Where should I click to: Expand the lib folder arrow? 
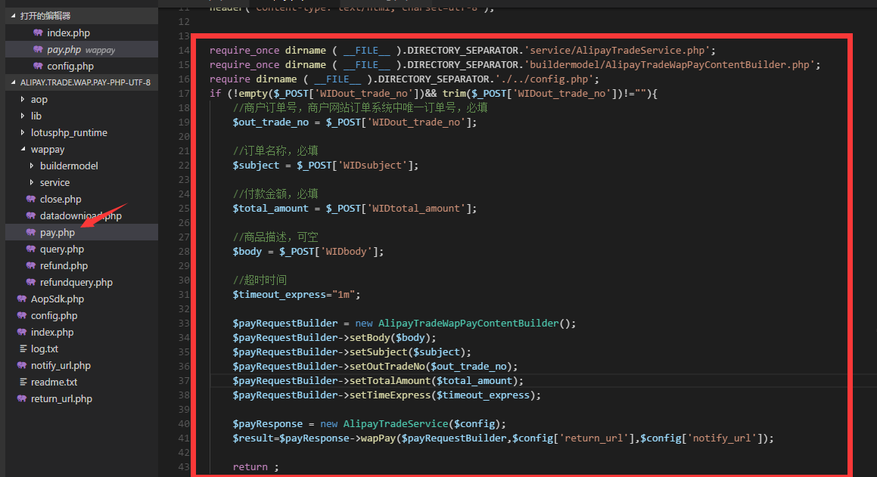point(23,116)
